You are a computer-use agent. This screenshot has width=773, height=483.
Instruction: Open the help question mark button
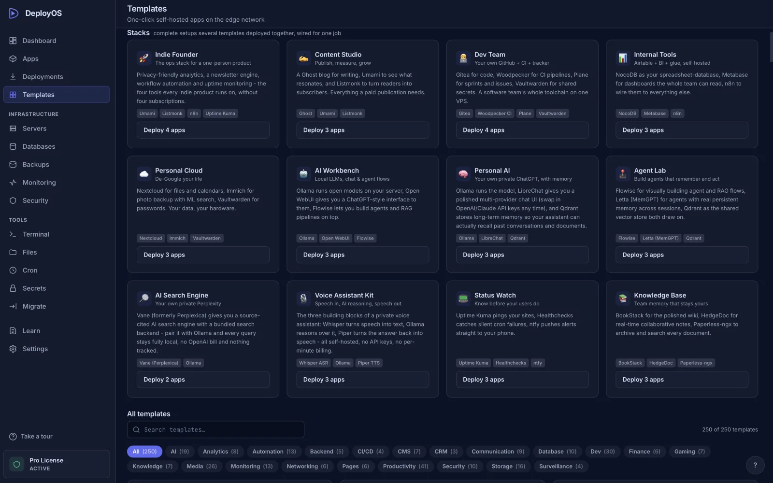(755, 465)
